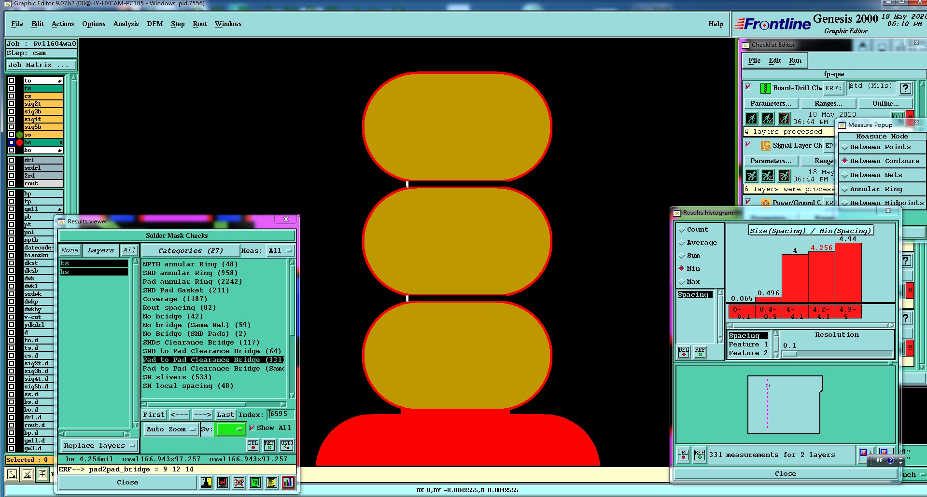Screen dimensions: 927x497
Task: Select the Max option in Results histogram
Action: pyautogui.click(x=689, y=282)
